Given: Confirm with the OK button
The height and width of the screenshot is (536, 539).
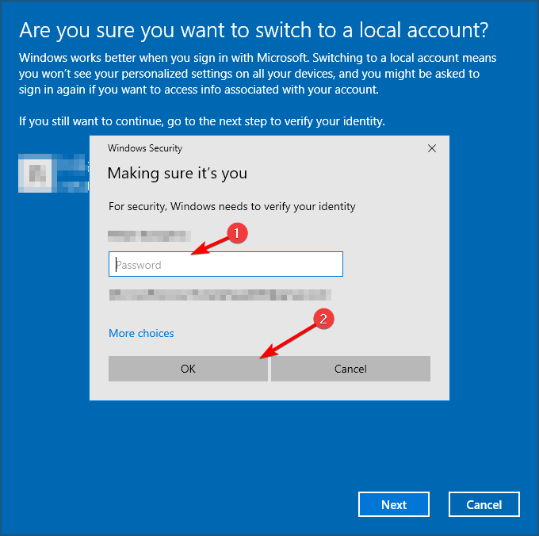Looking at the screenshot, I should click(188, 369).
